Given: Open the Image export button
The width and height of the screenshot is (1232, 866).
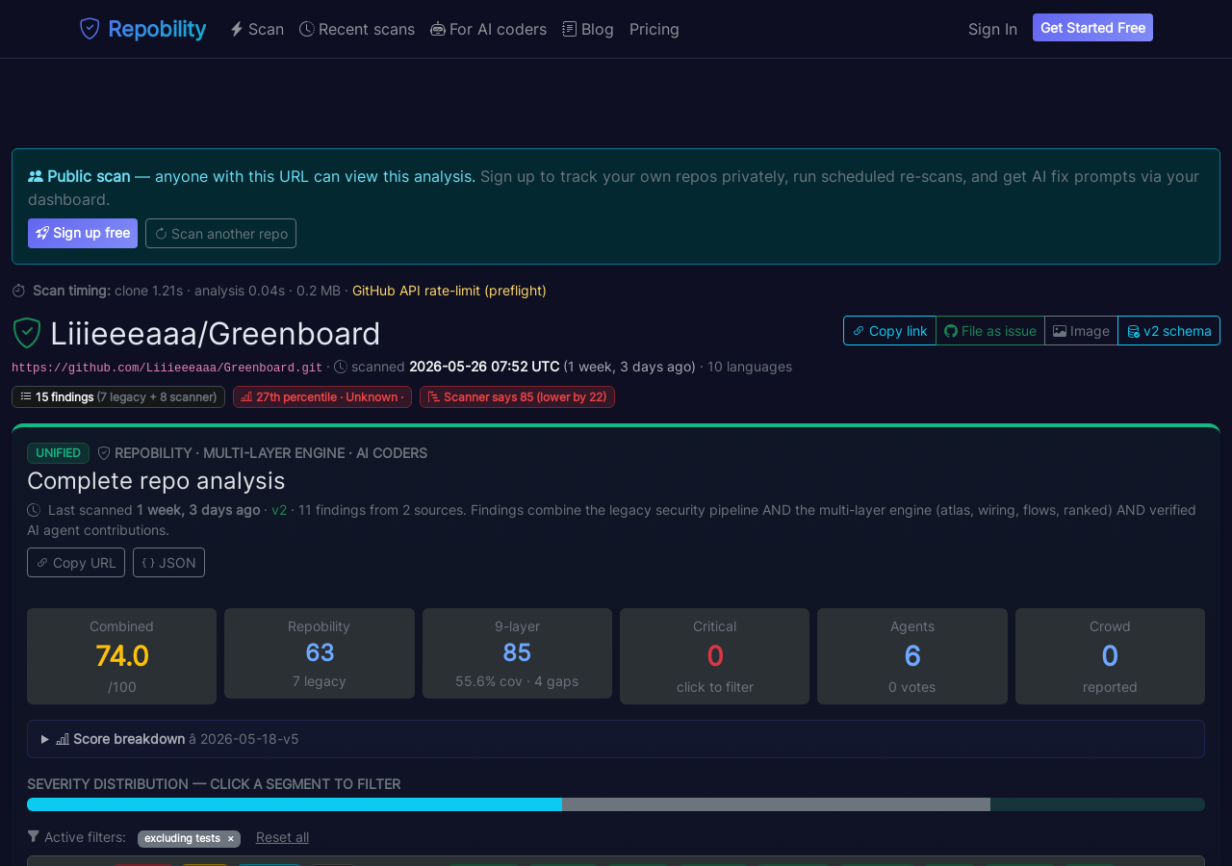Looking at the screenshot, I should pos(1081,330).
